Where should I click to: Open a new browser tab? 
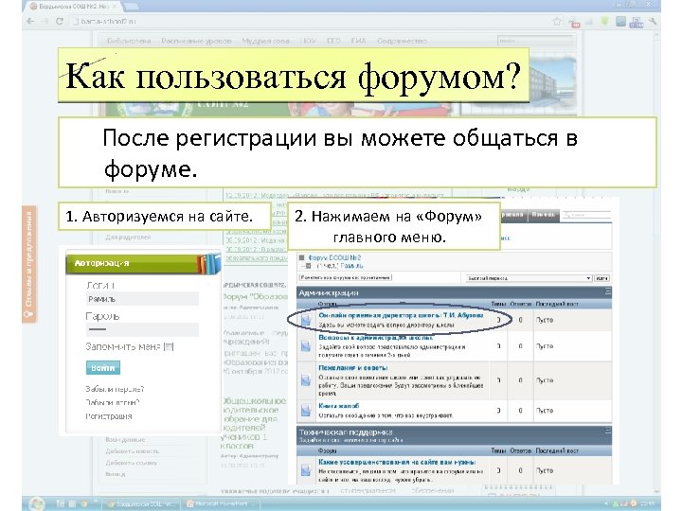pyautogui.click(x=132, y=7)
